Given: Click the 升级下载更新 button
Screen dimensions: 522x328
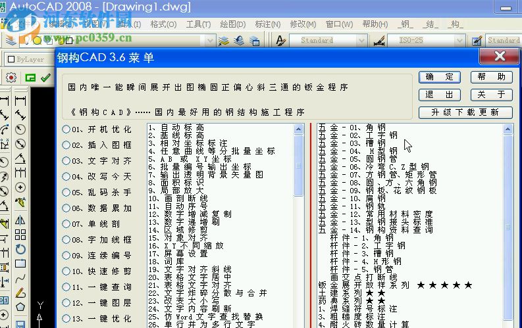Looking at the screenshot, I should point(465,112).
